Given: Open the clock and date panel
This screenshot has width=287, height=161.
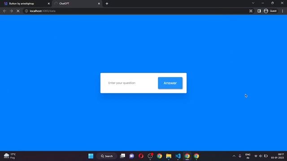Looking at the screenshot, I should tap(278, 156).
